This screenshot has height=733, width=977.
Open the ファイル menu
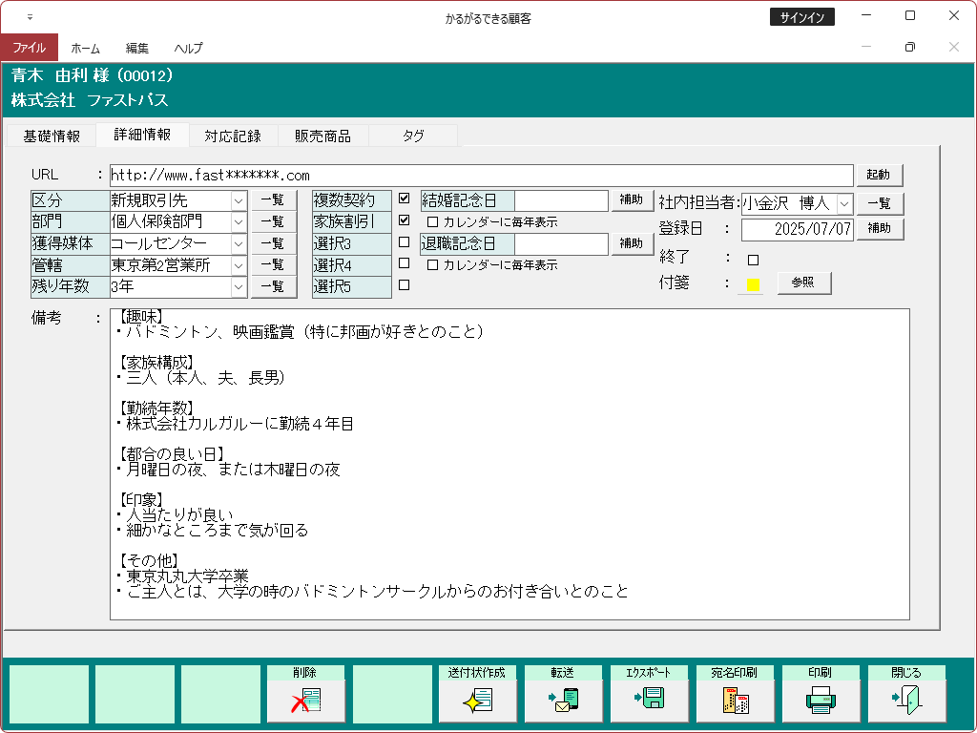29,48
